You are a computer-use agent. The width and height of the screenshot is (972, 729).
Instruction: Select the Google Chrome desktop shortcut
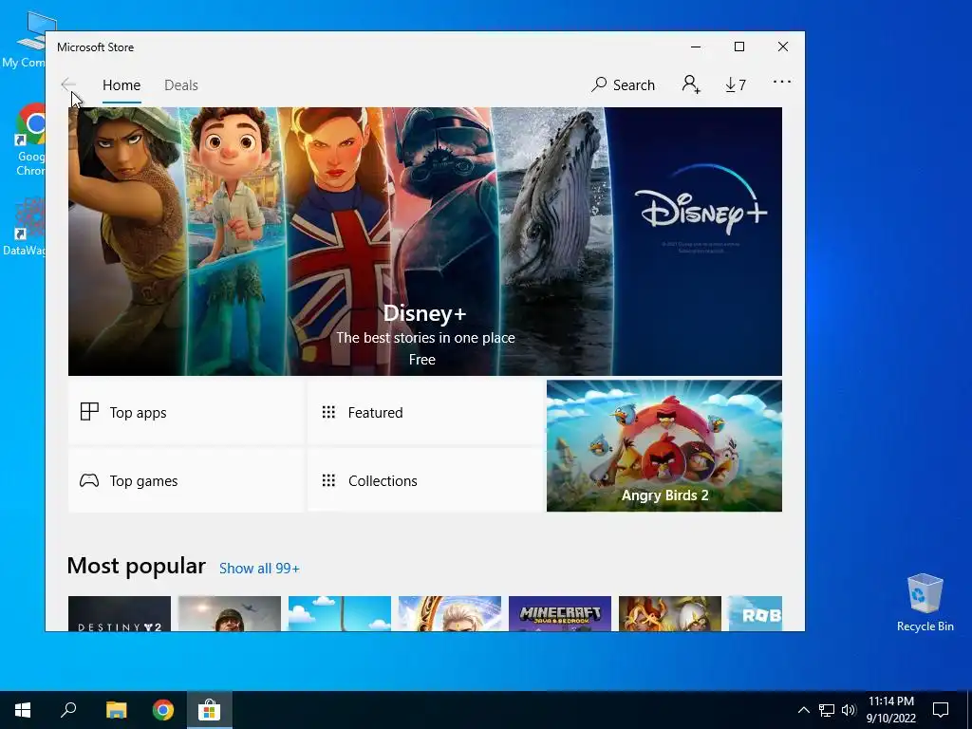click(29, 140)
